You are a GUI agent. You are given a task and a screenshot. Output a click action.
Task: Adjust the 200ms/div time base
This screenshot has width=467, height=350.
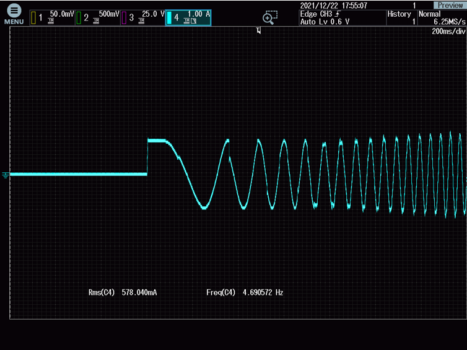[x=448, y=31]
